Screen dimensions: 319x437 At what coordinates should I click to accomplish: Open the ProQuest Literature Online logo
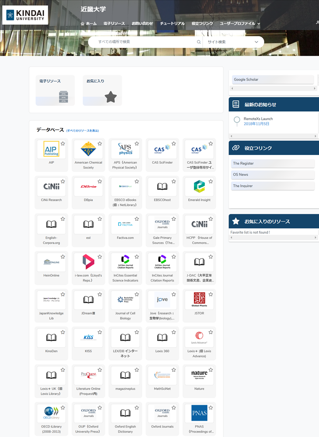click(x=88, y=375)
